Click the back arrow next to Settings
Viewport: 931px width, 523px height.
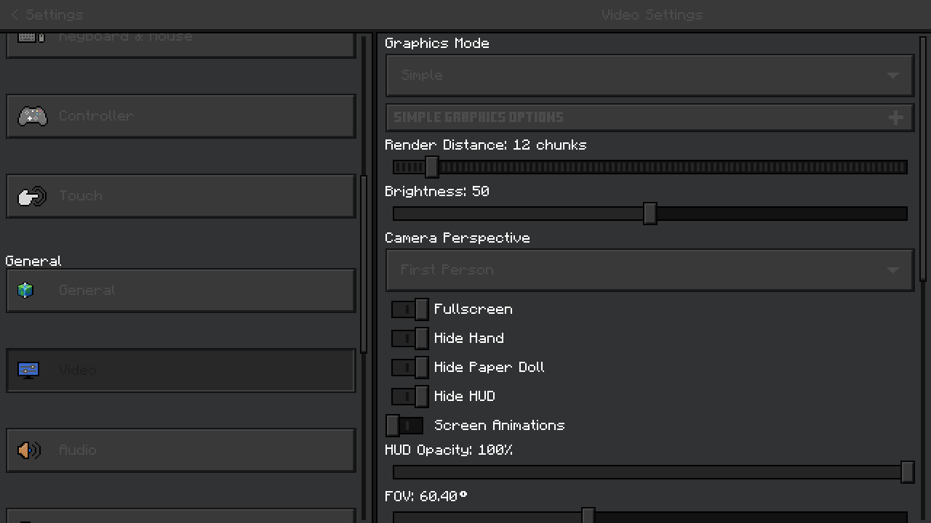(x=15, y=15)
